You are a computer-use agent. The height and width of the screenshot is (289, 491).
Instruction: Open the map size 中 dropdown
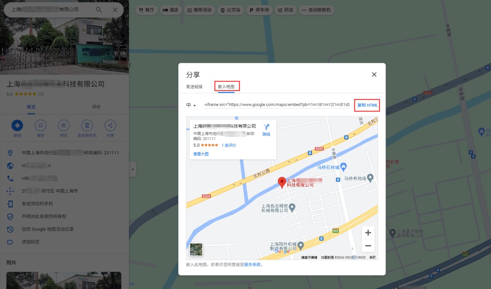[191, 105]
